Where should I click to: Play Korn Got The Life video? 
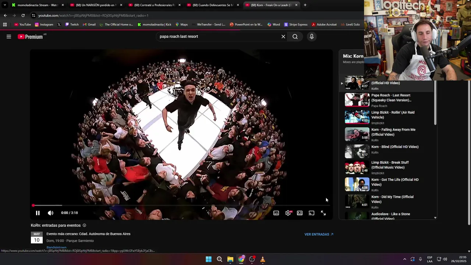click(386, 184)
